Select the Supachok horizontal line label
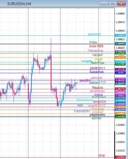 (96, 72)
